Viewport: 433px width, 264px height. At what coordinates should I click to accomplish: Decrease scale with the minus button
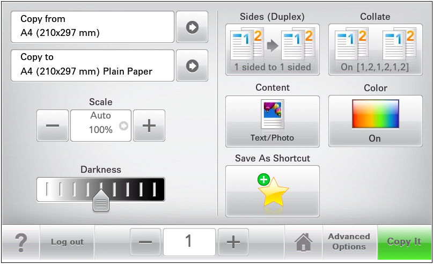coord(53,126)
